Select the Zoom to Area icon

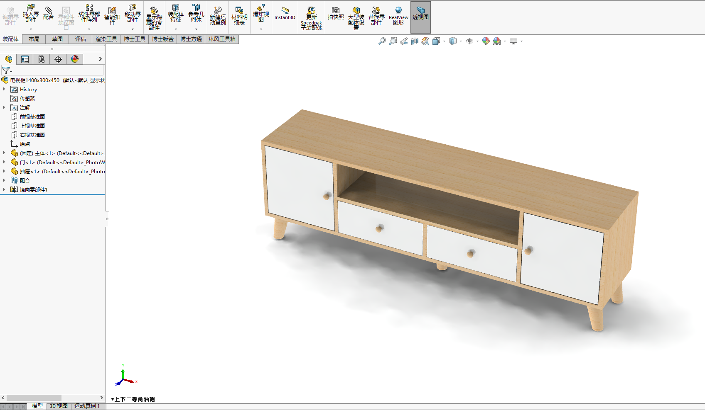point(393,41)
